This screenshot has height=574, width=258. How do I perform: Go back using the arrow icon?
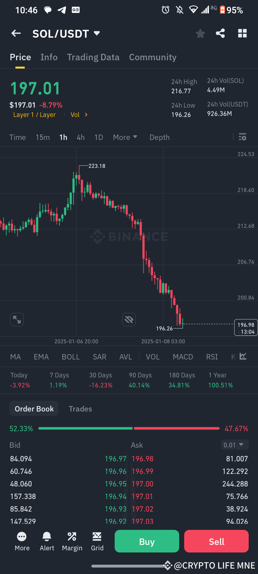coord(16,33)
